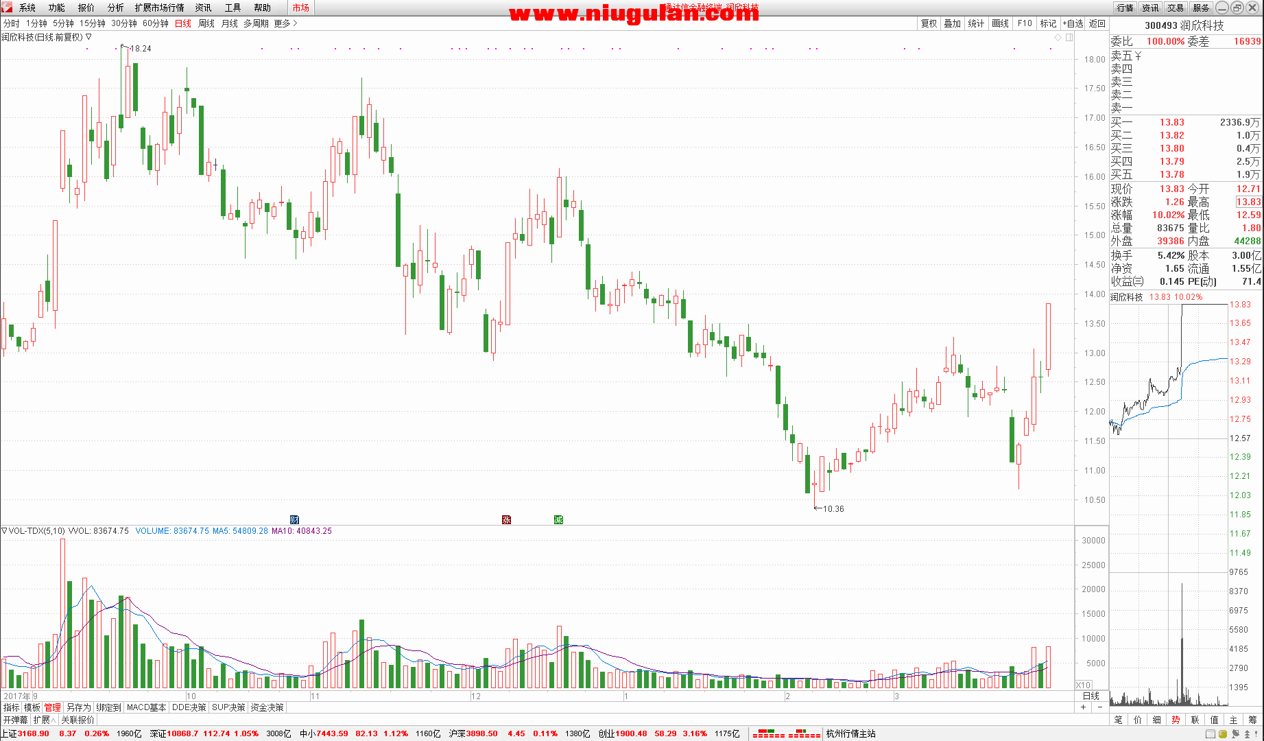The width and height of the screenshot is (1264, 741).
Task: Open the 扩展市场行情 menu
Action: click(x=160, y=8)
